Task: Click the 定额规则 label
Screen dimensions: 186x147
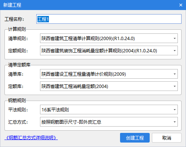Action: (18, 50)
